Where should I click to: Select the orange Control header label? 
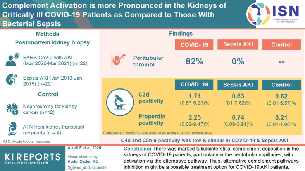coord(281,45)
